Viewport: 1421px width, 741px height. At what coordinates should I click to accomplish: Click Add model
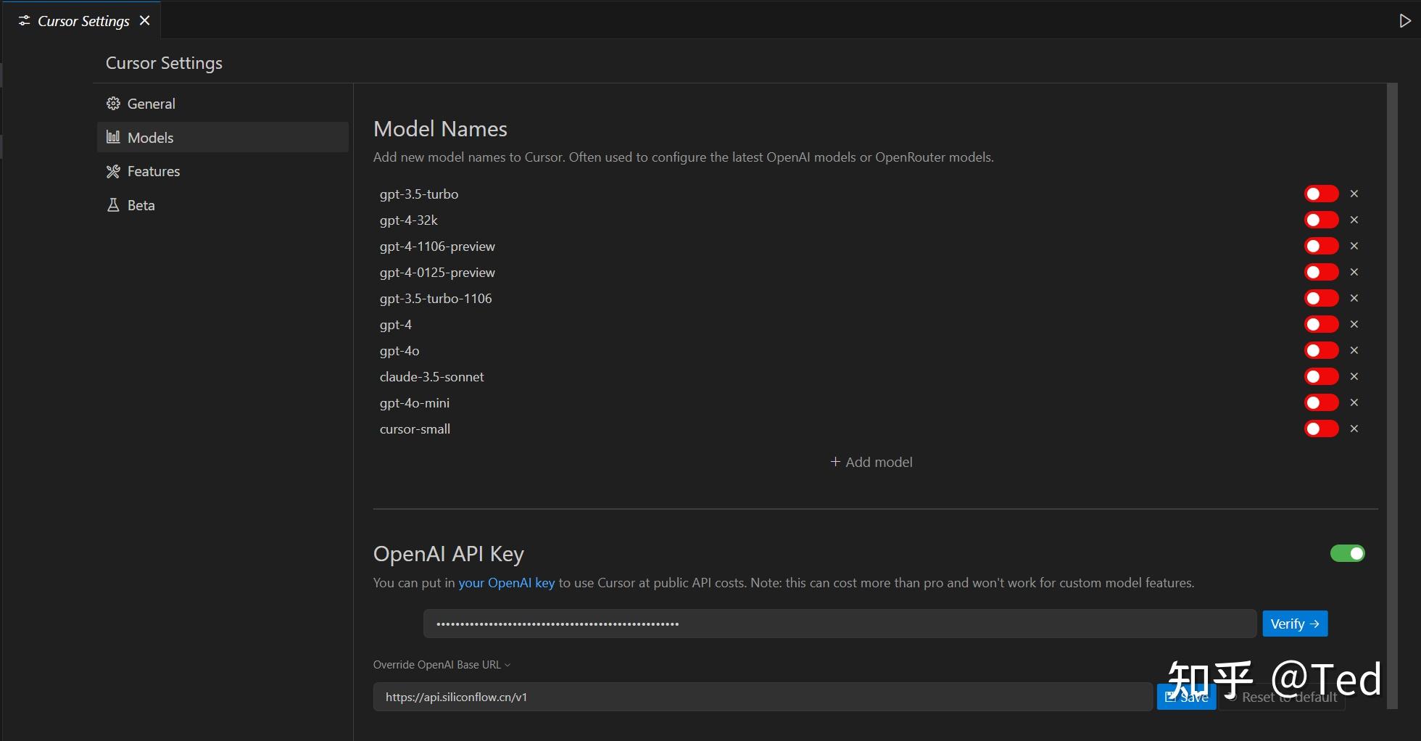pyautogui.click(x=871, y=462)
